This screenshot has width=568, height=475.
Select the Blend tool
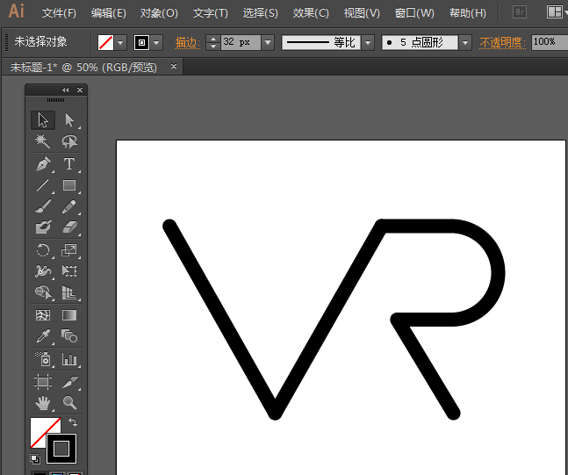[x=69, y=336]
